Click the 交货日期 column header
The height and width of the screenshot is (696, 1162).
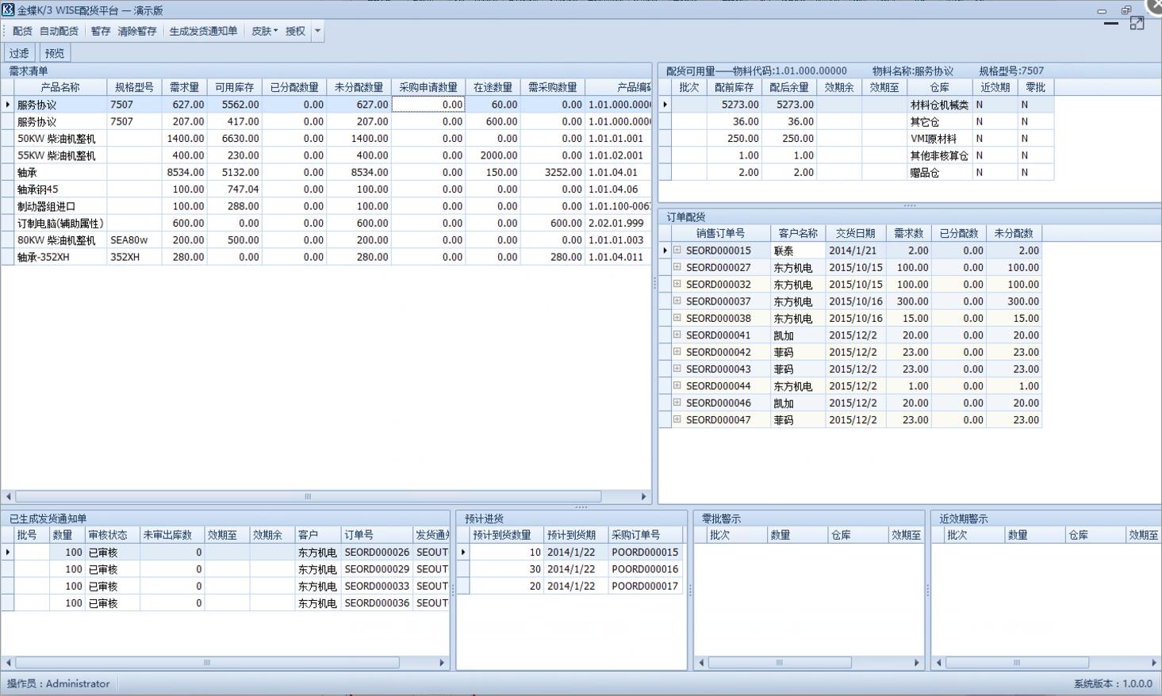click(x=855, y=233)
